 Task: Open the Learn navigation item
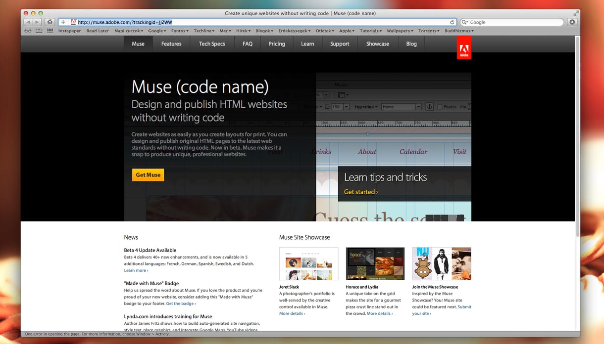click(x=307, y=43)
